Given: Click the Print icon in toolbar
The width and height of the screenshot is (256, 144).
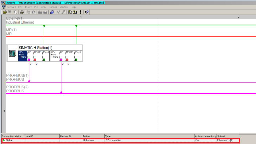Looking at the screenshot, I should tap(22, 12).
